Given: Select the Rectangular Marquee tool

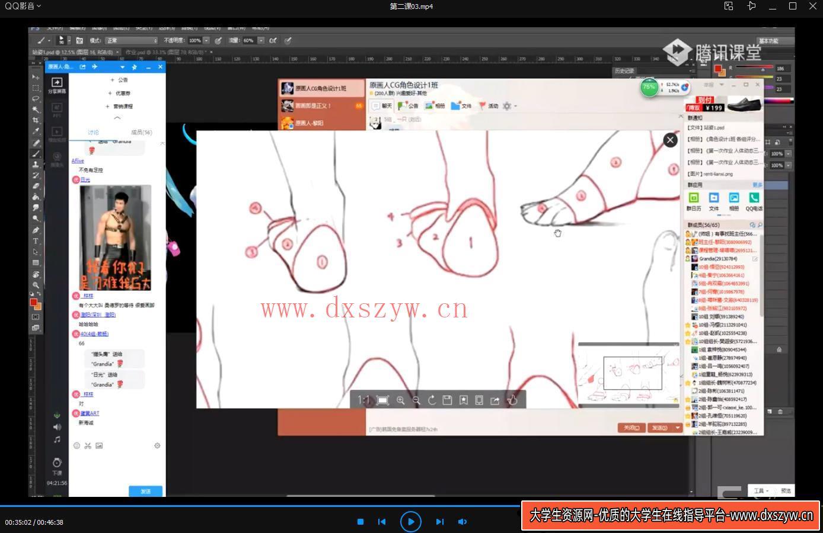Looking at the screenshot, I should 36,88.
